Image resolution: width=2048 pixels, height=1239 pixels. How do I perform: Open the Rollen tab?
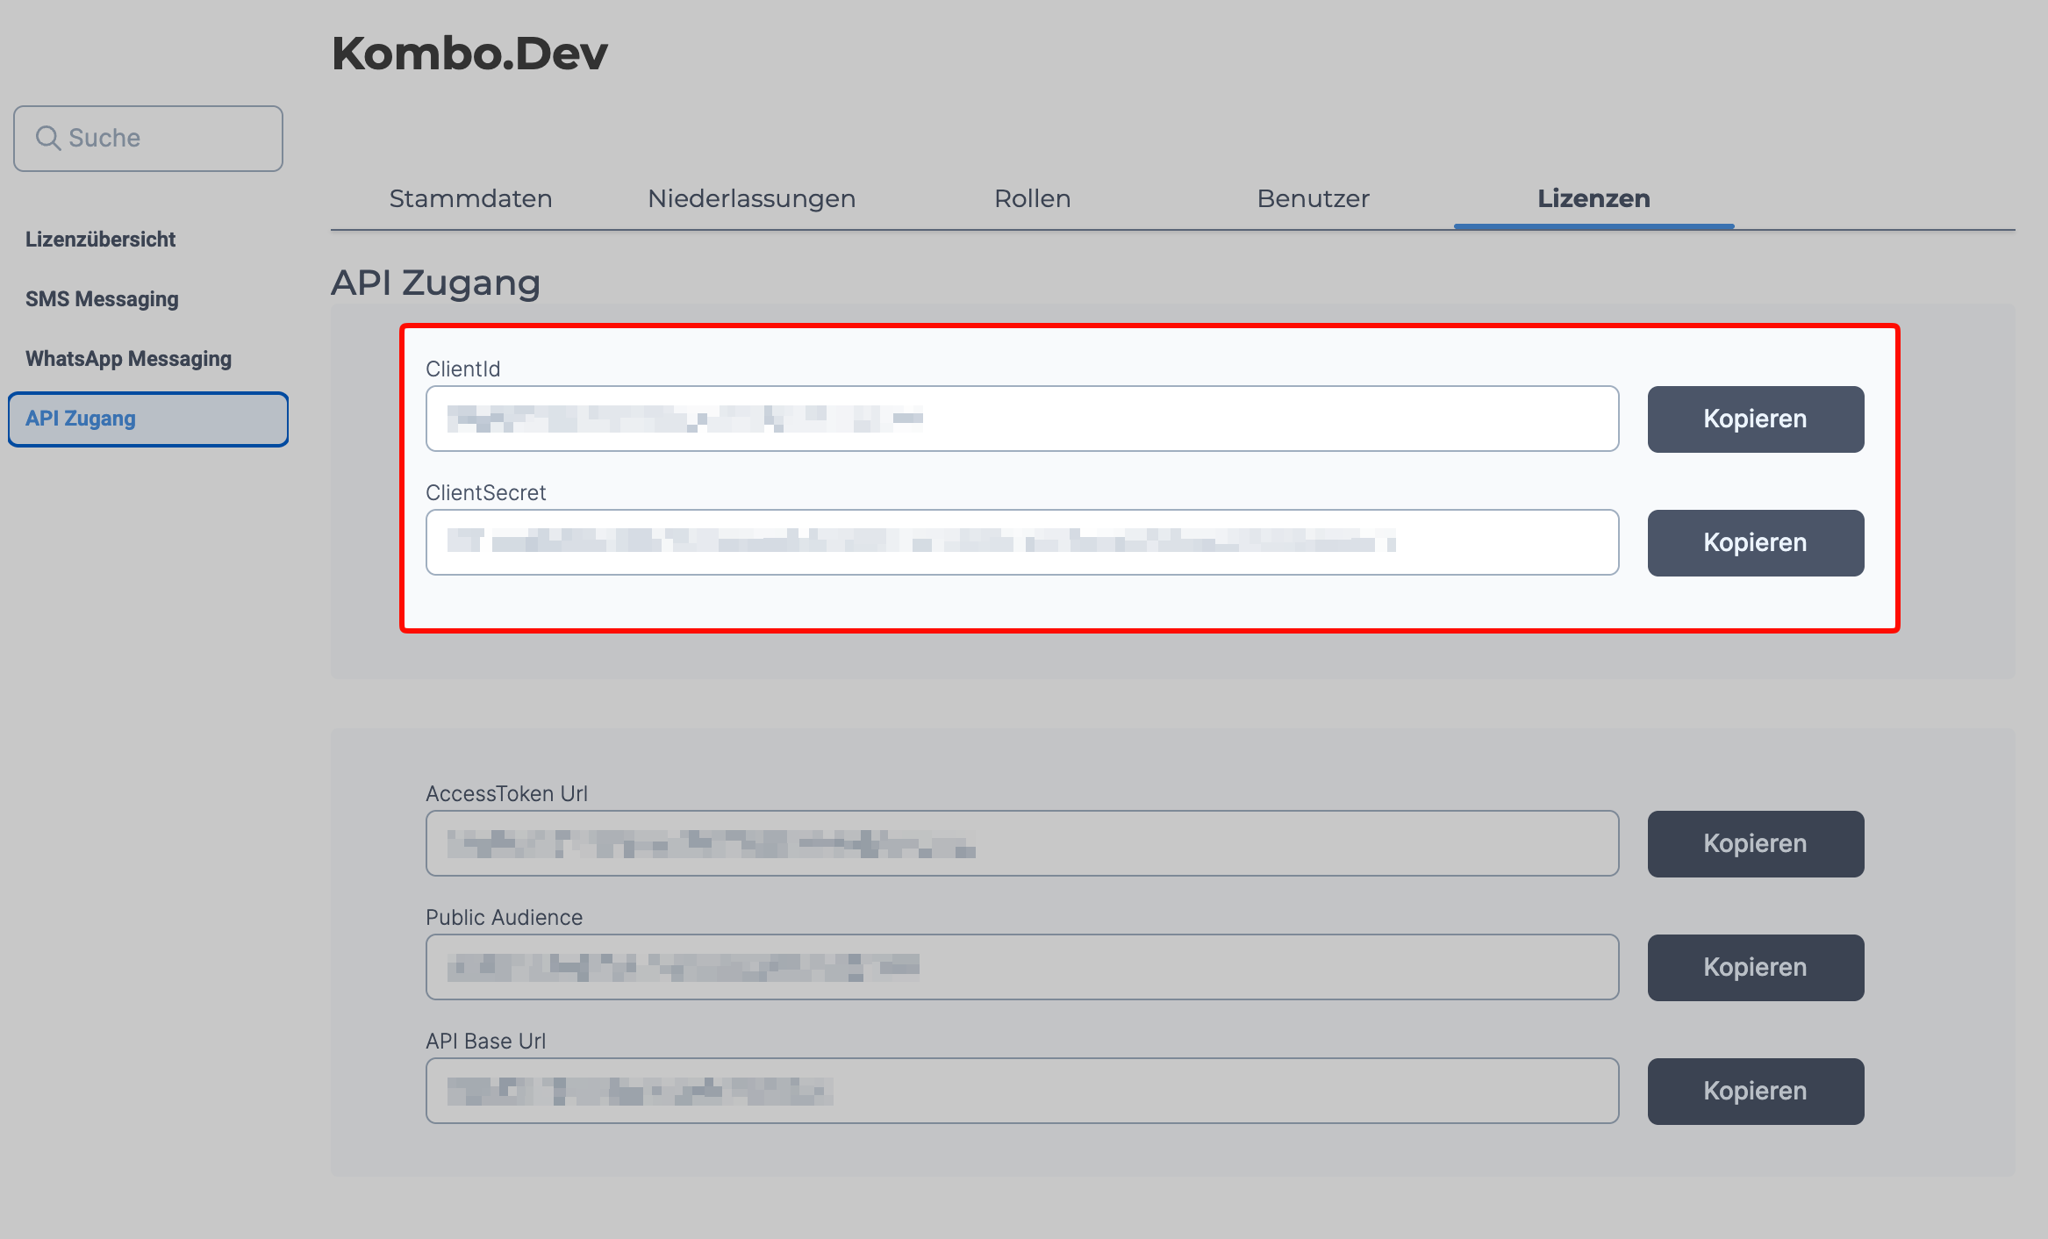tap(1033, 198)
